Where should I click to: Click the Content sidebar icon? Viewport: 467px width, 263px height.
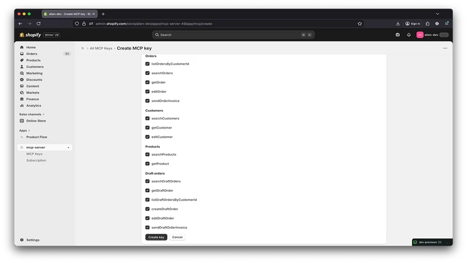click(x=22, y=86)
